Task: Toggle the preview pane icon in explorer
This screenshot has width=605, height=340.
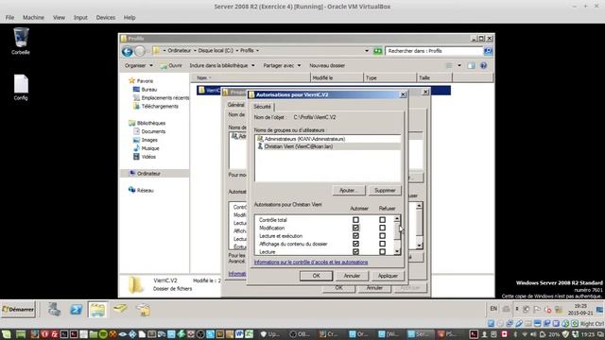Action: [x=471, y=65]
